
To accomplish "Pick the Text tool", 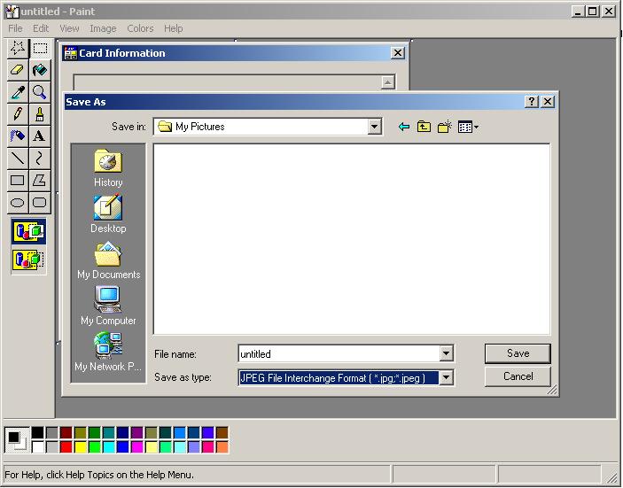I will tap(40, 136).
